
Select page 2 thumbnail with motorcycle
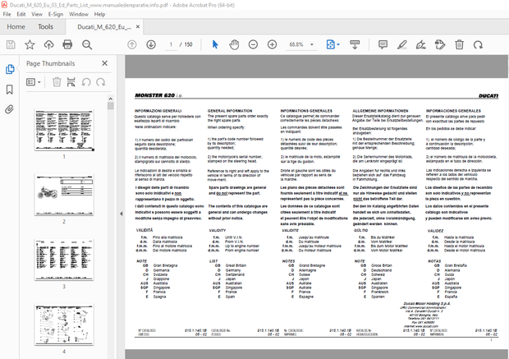click(64, 195)
